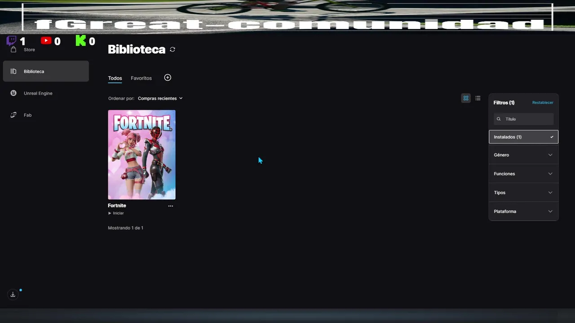Open Fortnite three-dot options menu
Image resolution: width=575 pixels, height=323 pixels.
tap(170, 206)
